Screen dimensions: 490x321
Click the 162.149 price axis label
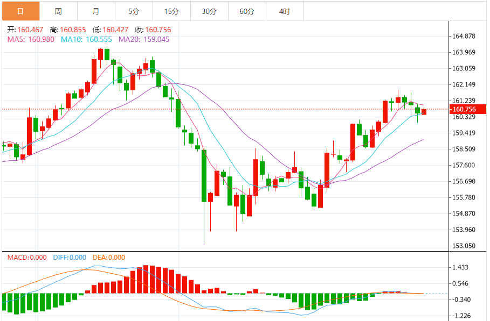coord(464,84)
